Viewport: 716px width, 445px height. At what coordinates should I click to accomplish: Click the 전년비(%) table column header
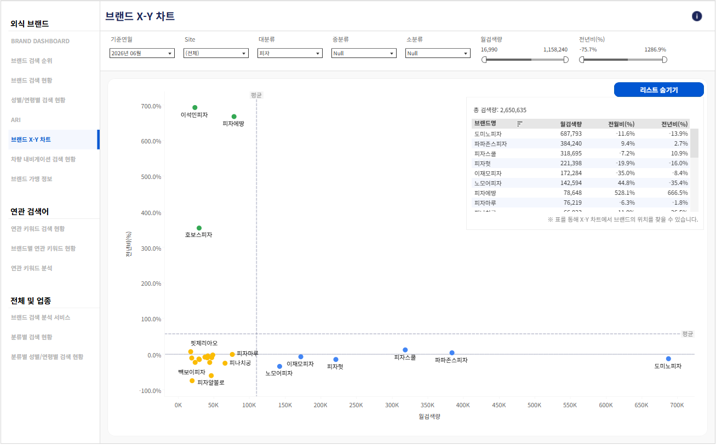click(x=674, y=124)
